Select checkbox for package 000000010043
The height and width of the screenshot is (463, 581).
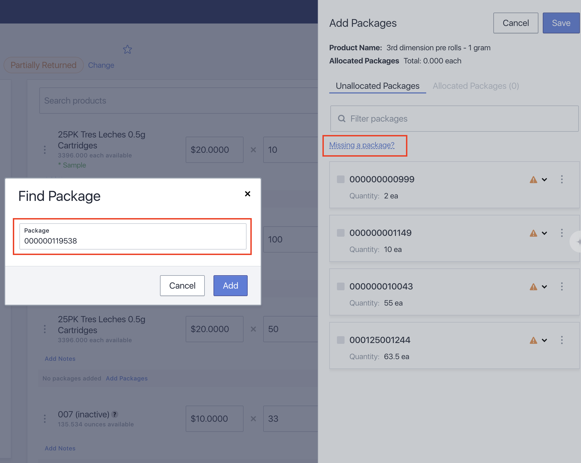point(340,286)
